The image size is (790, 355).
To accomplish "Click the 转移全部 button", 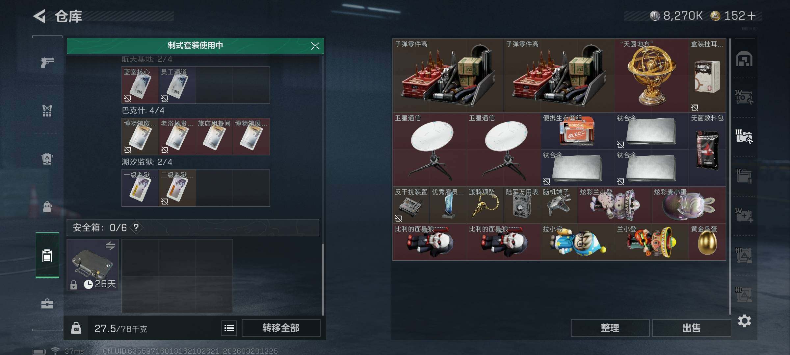I will 281,328.
